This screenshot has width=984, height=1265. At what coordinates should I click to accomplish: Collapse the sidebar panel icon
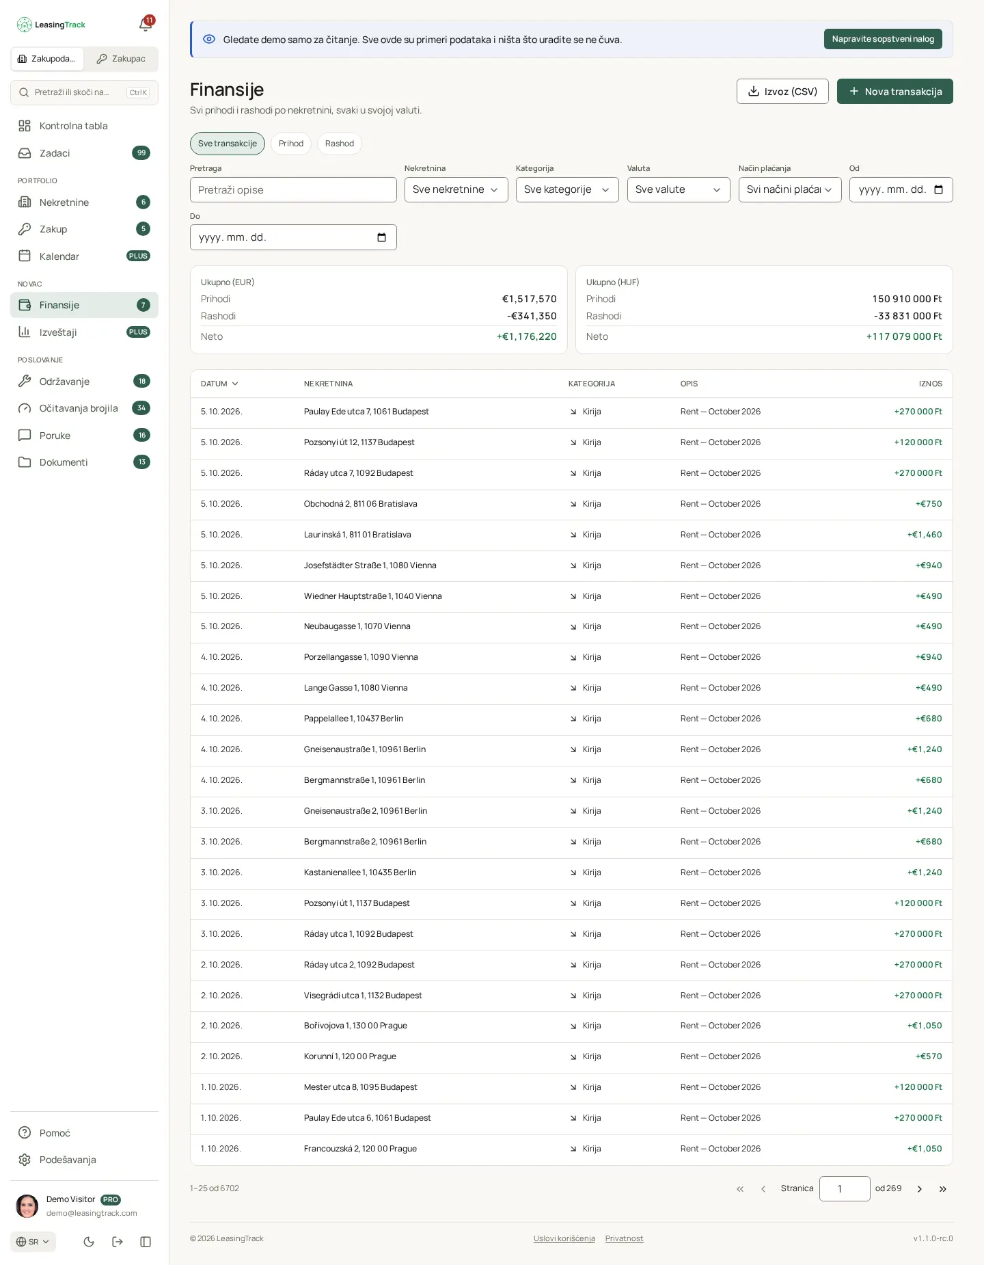(x=146, y=1242)
